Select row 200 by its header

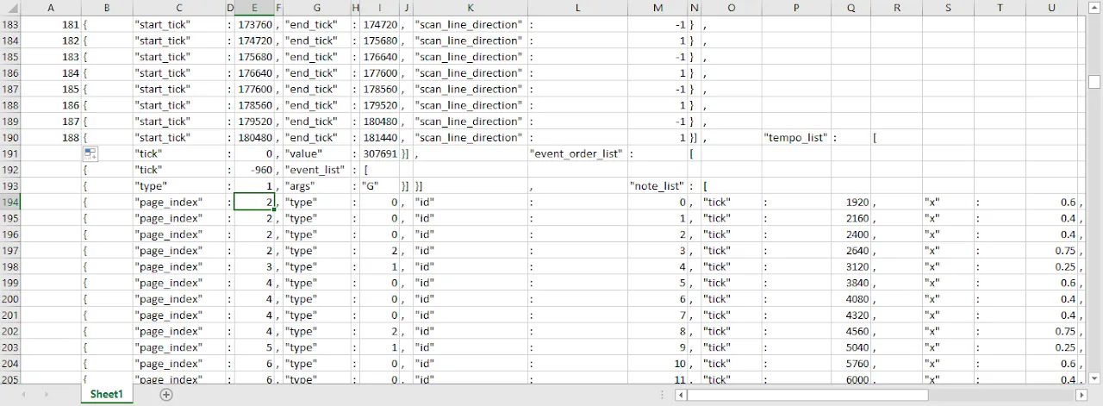click(9, 299)
